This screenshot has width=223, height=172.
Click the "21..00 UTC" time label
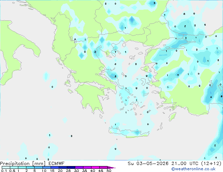pyautogui.click(x=185, y=164)
